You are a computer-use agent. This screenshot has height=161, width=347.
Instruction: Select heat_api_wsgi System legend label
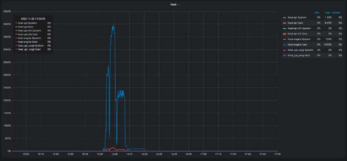click(x=300, y=50)
